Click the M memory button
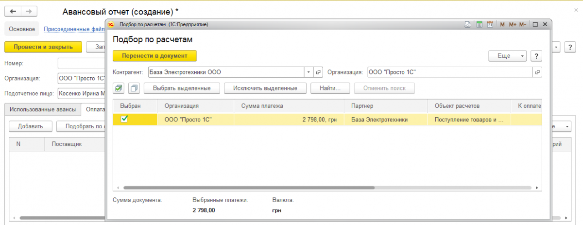This screenshot has width=583, height=225. (x=502, y=24)
